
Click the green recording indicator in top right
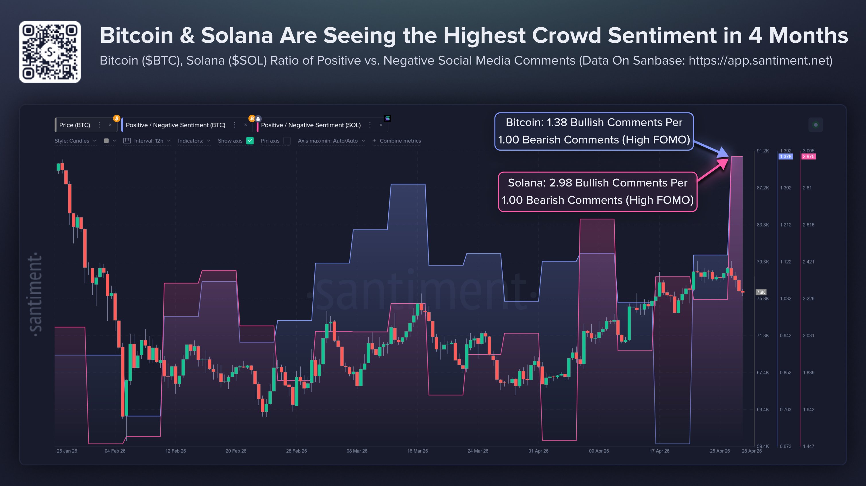click(816, 125)
